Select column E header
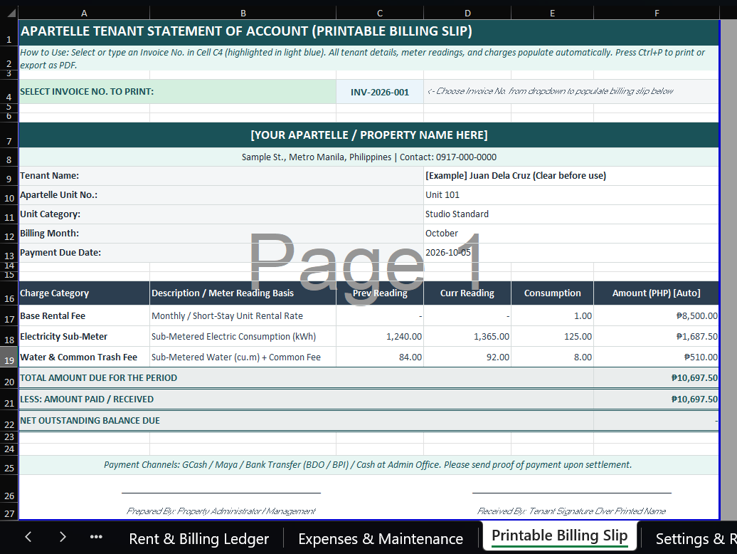 point(552,13)
